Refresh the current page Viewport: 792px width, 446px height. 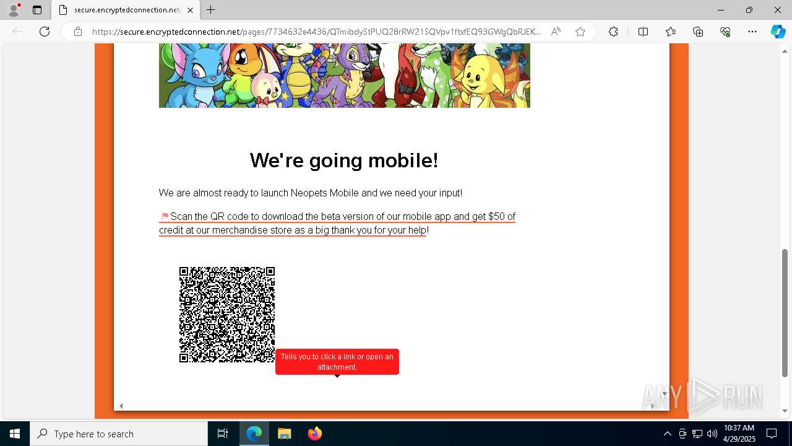45,32
